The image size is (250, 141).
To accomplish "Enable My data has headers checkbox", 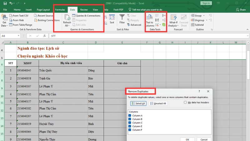I will [x=185, y=102].
